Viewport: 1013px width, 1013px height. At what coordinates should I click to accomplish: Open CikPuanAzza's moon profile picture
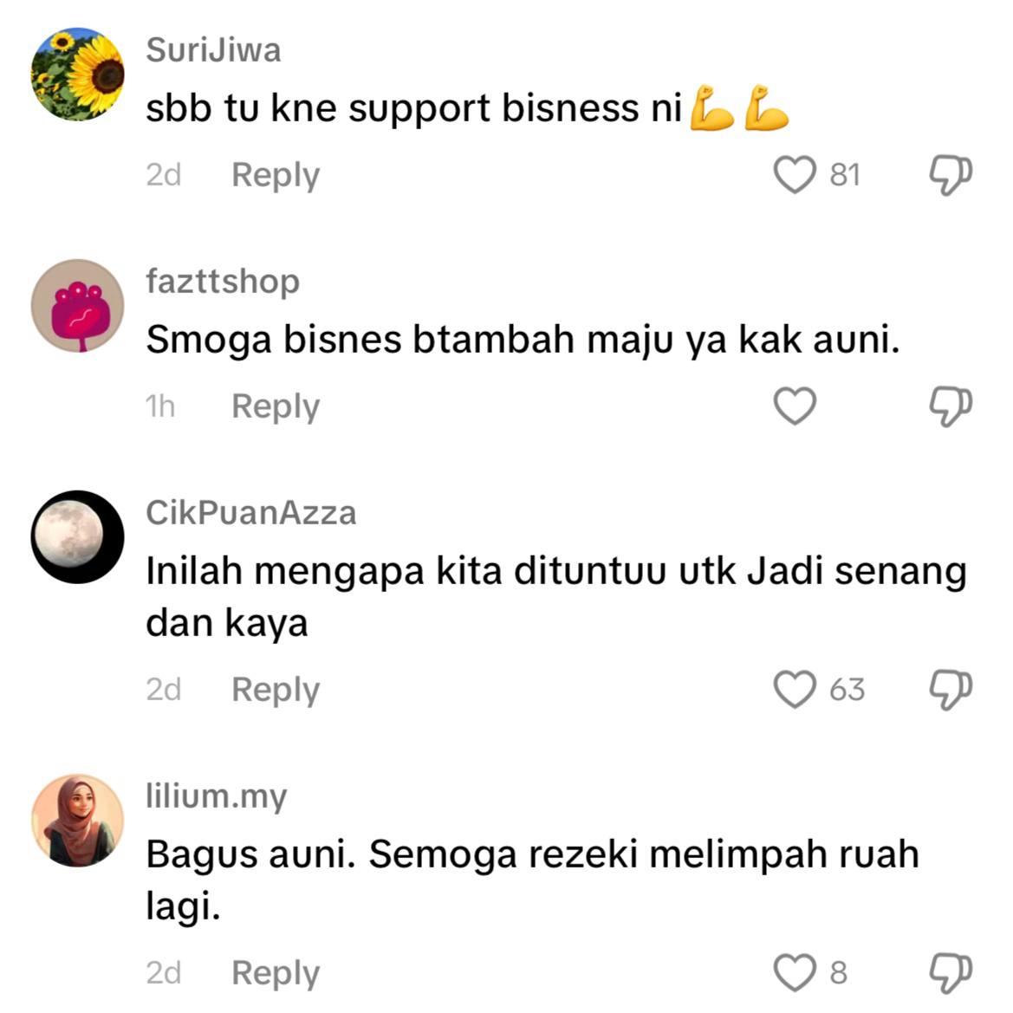point(77,537)
